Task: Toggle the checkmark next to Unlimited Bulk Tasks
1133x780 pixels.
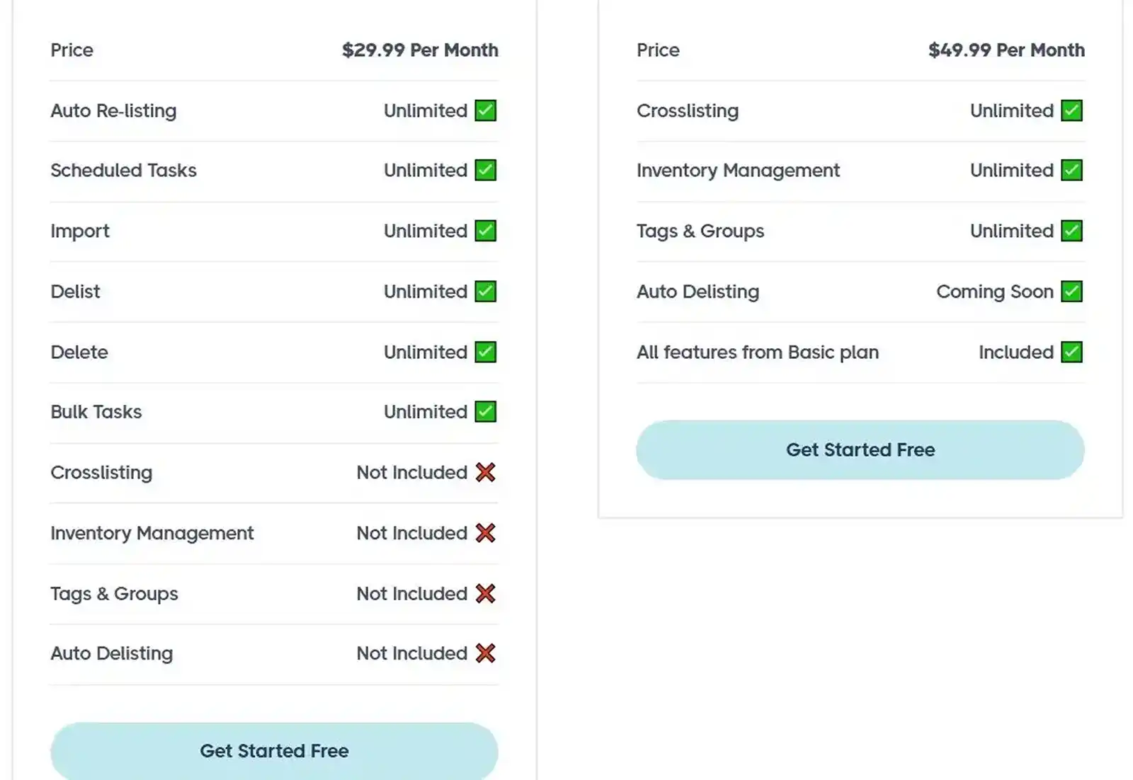Action: click(485, 411)
